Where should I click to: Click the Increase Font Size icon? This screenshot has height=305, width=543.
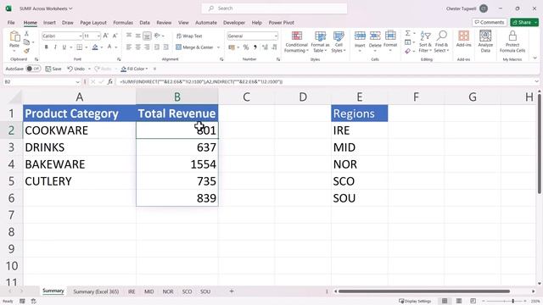pos(106,36)
